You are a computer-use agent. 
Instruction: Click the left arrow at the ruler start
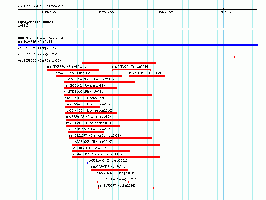tap(19, 9)
